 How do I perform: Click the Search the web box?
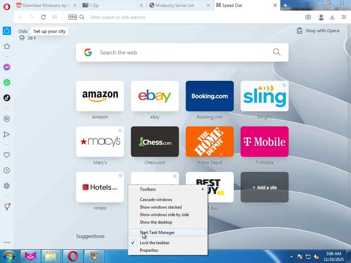click(x=182, y=52)
